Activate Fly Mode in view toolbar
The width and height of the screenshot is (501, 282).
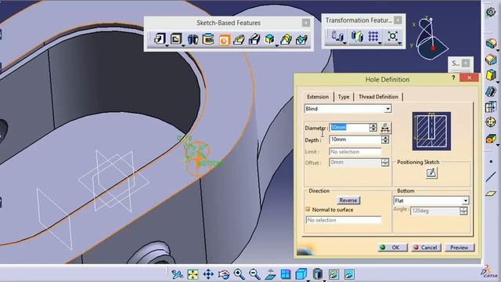177,274
